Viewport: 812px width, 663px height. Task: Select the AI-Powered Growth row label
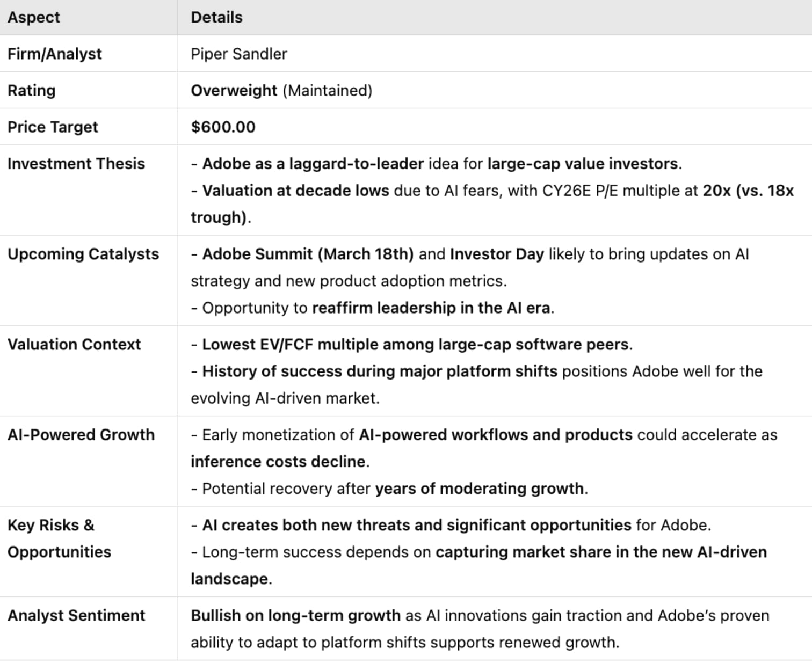[81, 435]
